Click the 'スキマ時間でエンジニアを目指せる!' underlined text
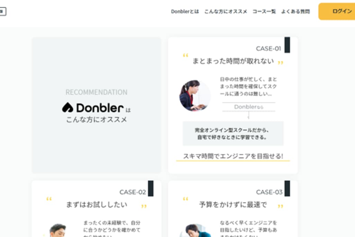The height and width of the screenshot is (237, 355). tap(233, 156)
